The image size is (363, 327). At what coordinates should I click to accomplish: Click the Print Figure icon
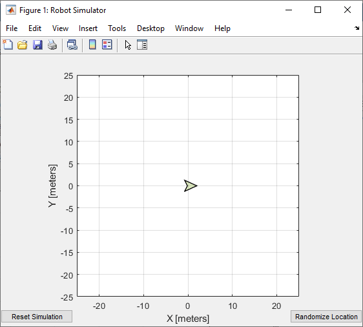point(52,45)
